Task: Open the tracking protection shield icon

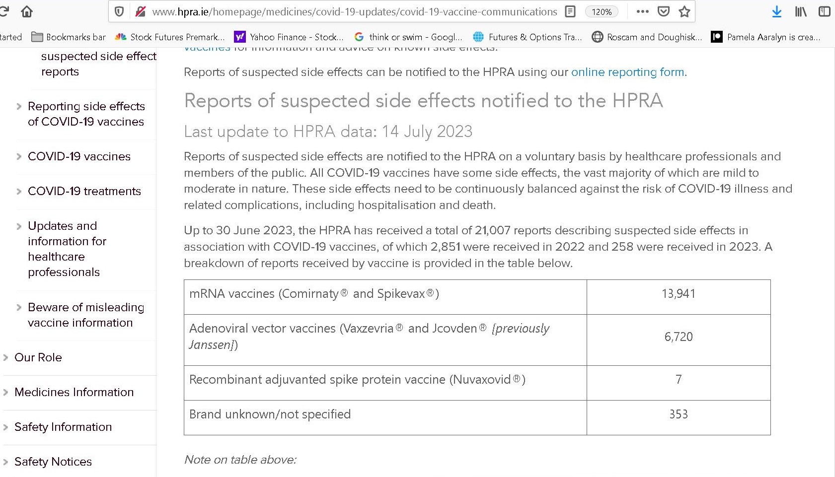Action: tap(119, 11)
